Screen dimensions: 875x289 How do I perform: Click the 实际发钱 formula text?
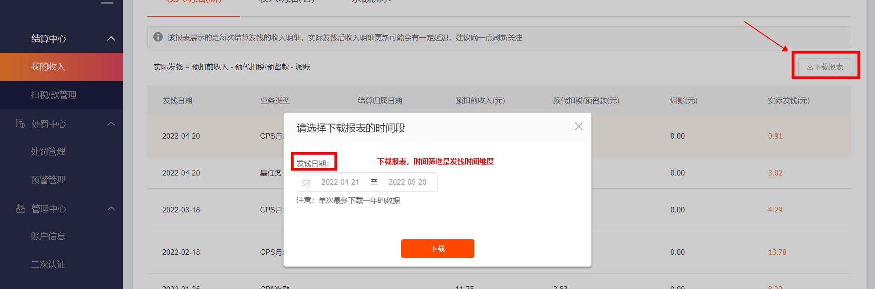tap(232, 67)
